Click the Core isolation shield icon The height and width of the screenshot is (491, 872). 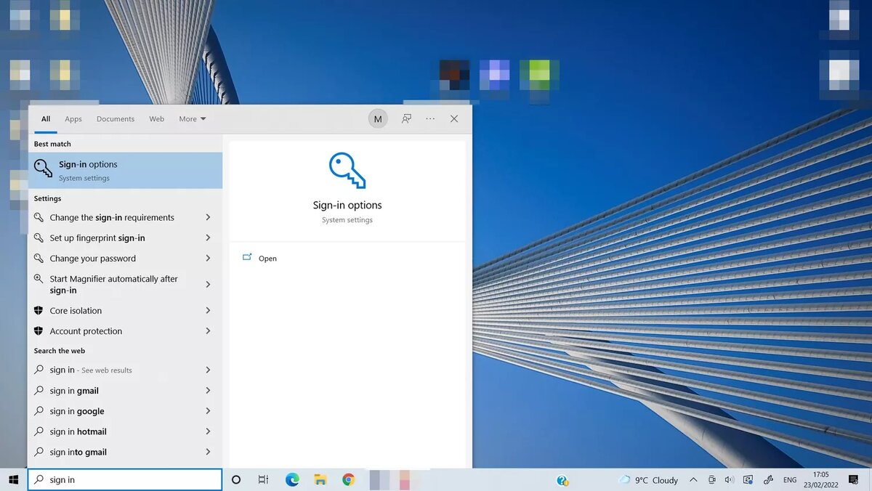(39, 310)
